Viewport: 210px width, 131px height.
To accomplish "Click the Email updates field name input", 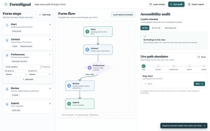I will point(22,67).
